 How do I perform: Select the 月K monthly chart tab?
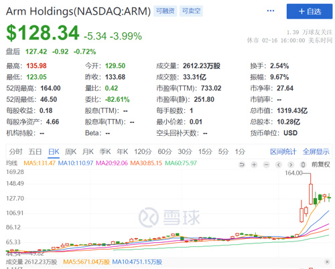(88, 152)
